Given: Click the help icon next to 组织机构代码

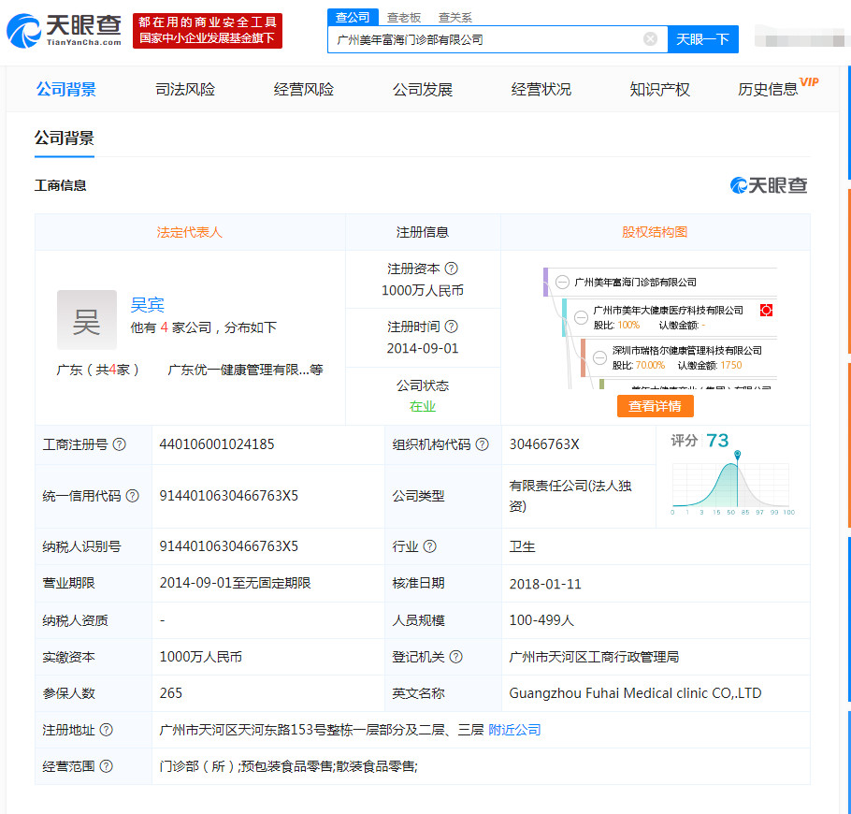Looking at the screenshot, I should pos(482,444).
